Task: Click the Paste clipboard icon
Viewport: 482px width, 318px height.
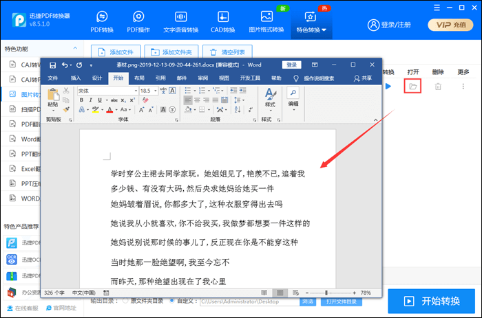Action: coord(53,95)
